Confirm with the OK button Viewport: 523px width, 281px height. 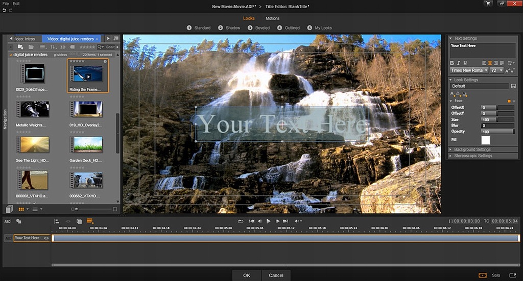(x=247, y=275)
